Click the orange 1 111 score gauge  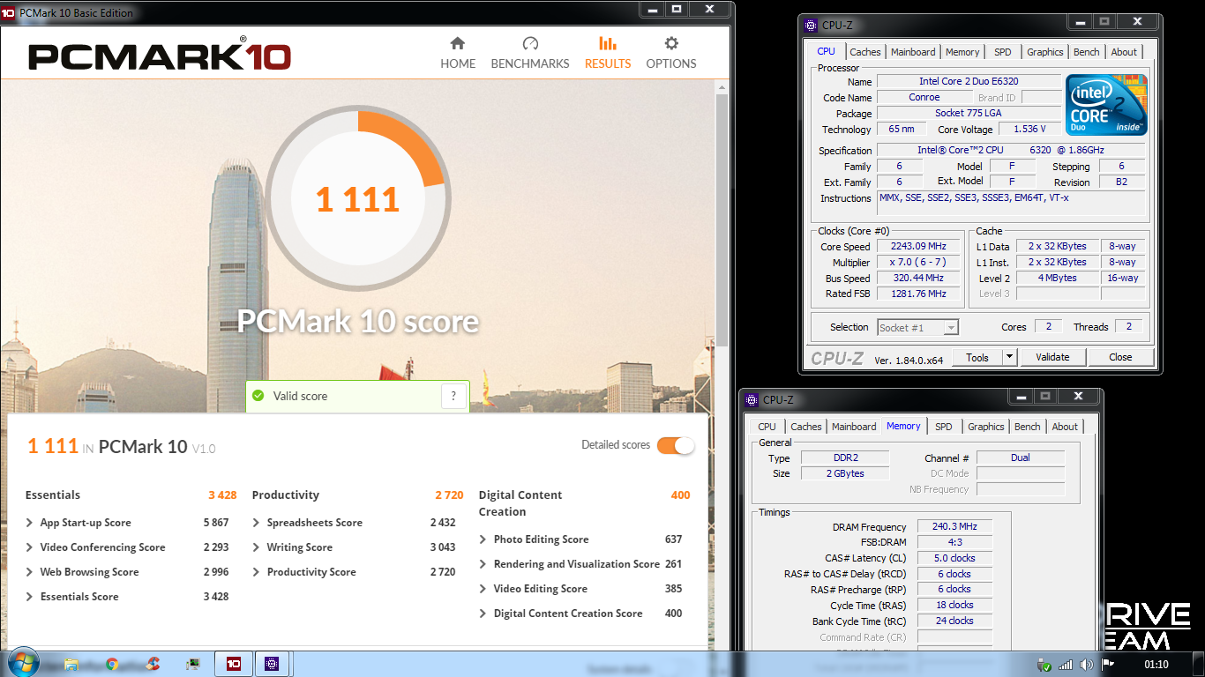(x=357, y=199)
